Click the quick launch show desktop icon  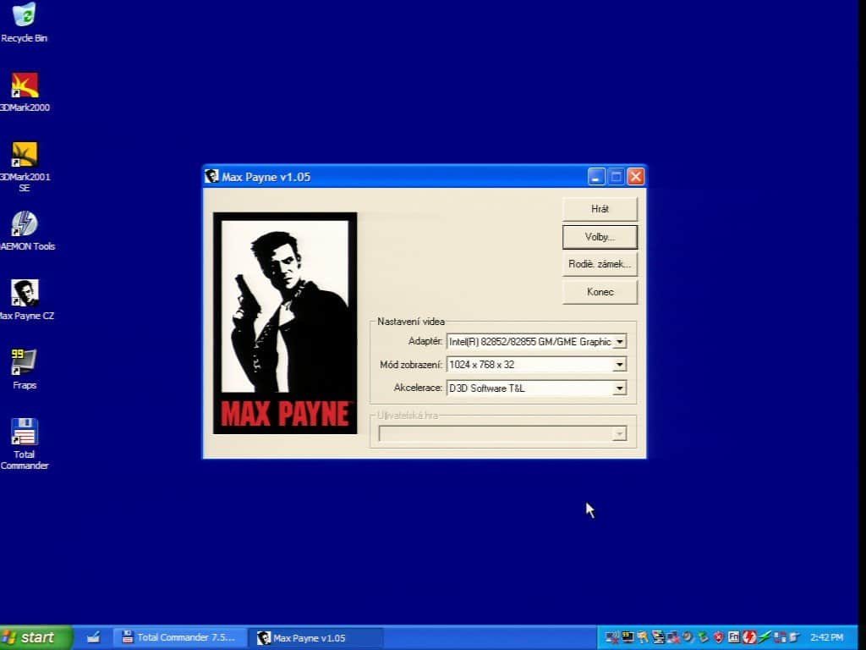pos(93,637)
